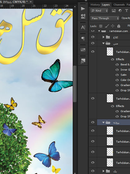Filter layers by type T icon

126,11
